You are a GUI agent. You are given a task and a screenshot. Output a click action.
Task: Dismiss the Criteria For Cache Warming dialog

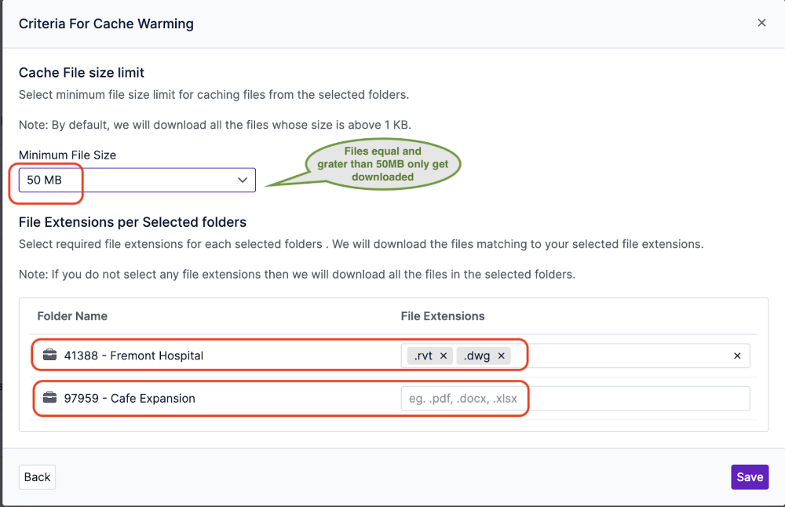[761, 22]
